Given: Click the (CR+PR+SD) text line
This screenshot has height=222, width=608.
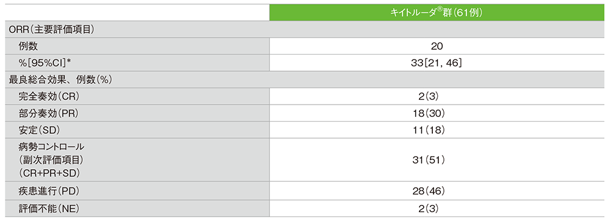Looking at the screenshot, I should (47, 171).
